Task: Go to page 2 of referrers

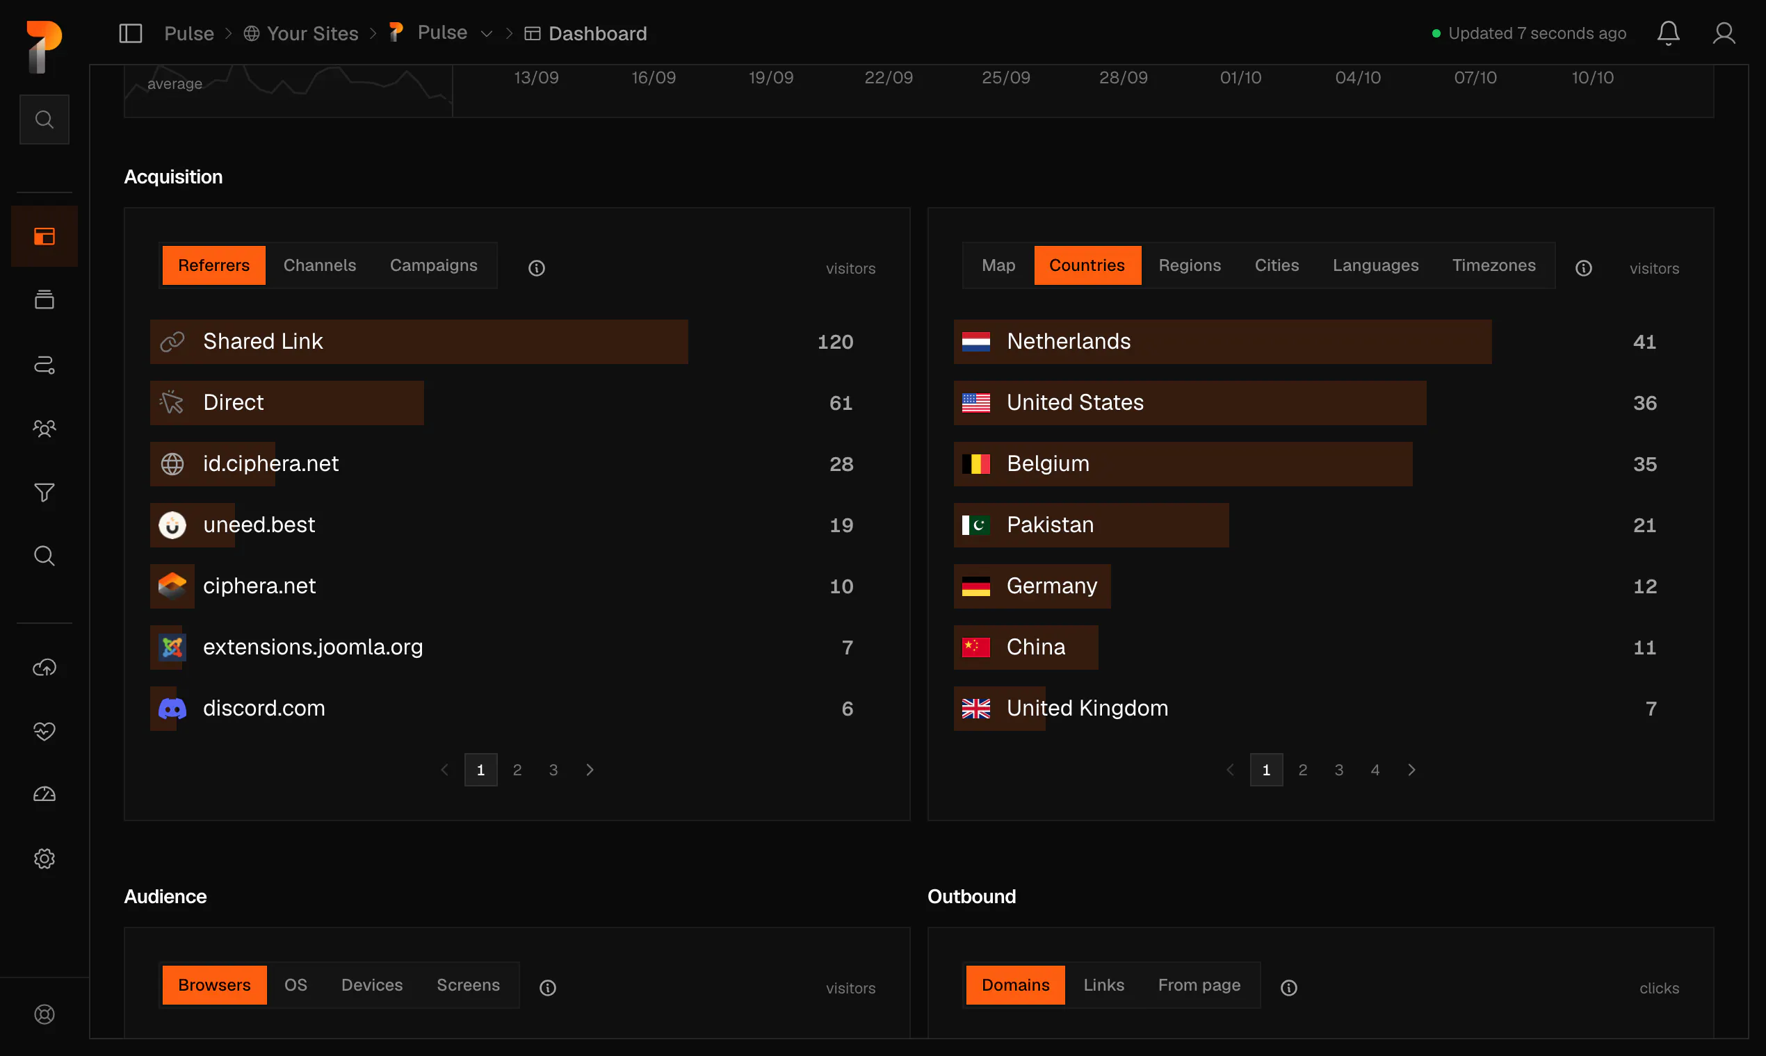Action: 517,770
